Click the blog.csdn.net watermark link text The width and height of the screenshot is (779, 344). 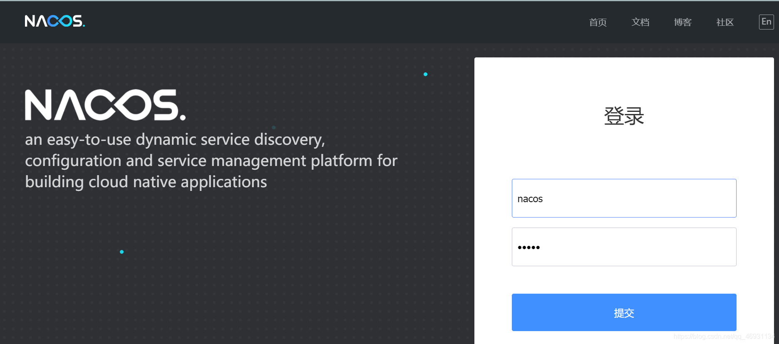click(x=724, y=337)
